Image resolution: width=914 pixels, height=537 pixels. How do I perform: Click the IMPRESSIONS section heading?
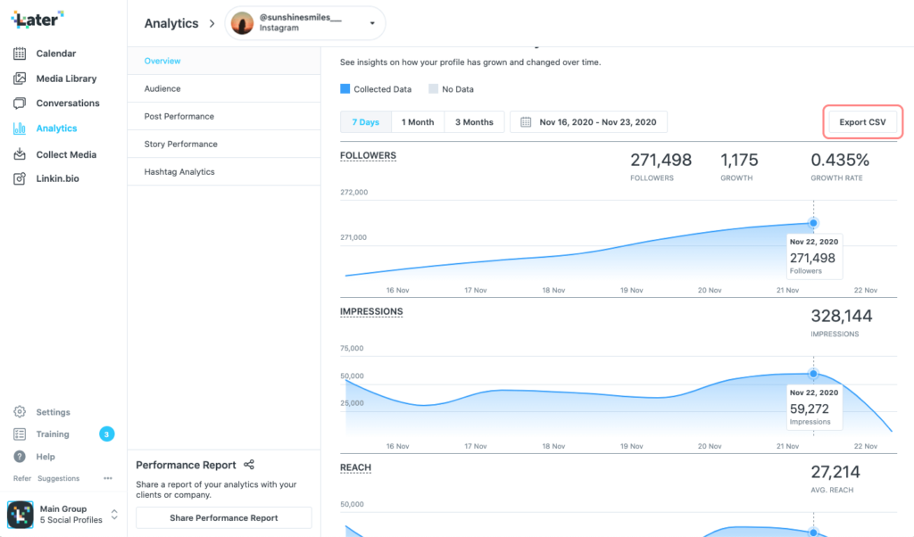[371, 311]
